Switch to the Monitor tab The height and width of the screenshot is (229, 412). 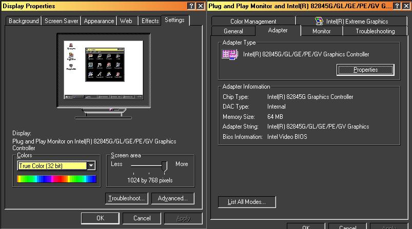coord(322,31)
